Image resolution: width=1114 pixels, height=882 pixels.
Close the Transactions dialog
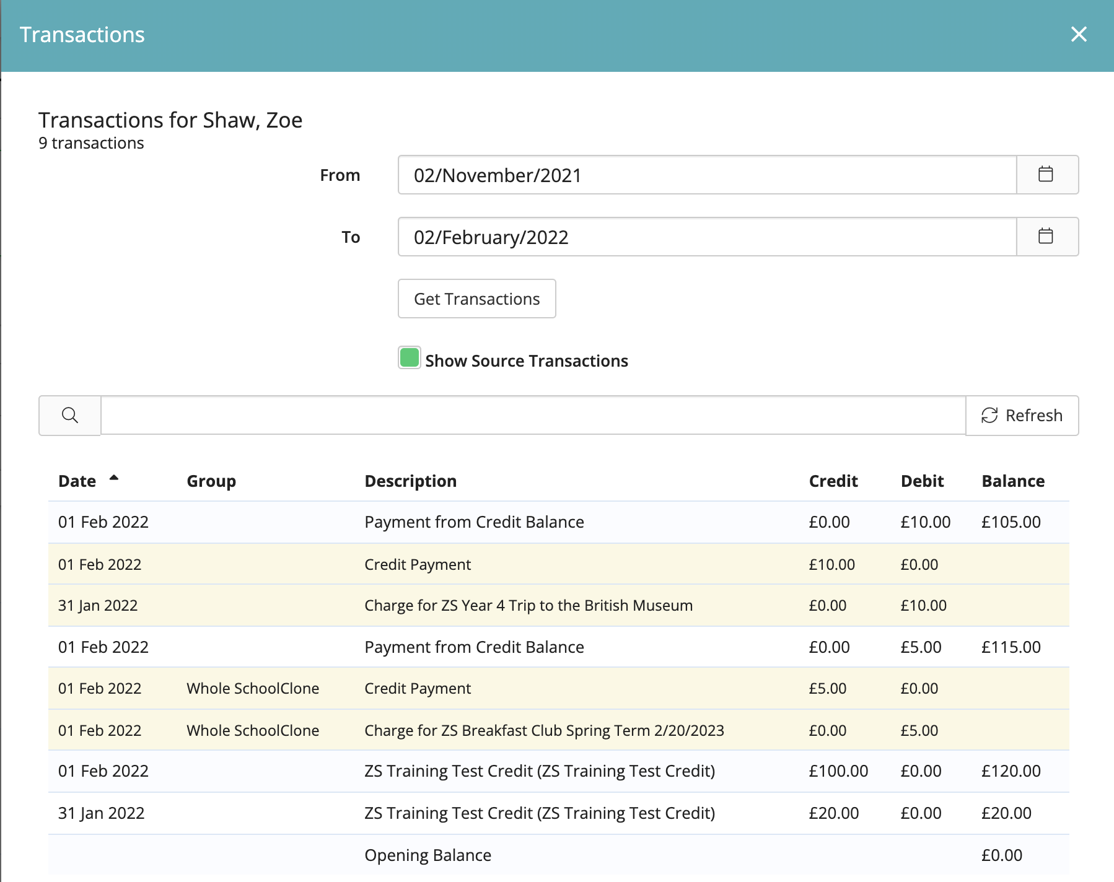pyautogui.click(x=1079, y=35)
